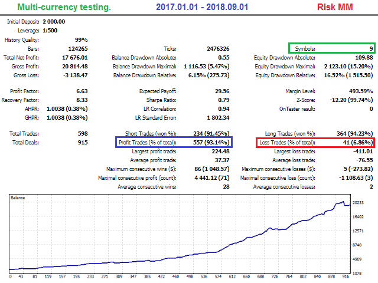Select Short Trades value 234 (91.45%)
The height and width of the screenshot is (283, 378).
211,134
